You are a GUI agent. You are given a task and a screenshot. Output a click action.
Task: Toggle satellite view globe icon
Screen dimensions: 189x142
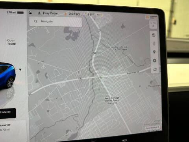point(154,35)
